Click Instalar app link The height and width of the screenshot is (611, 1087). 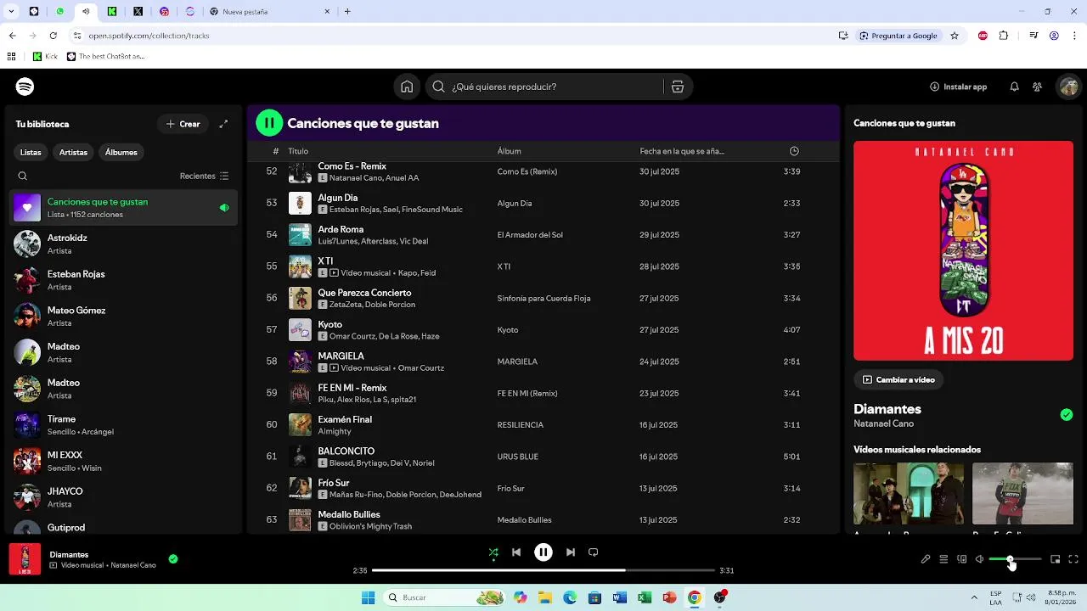[x=958, y=87]
